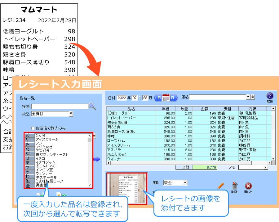Image resolution: width=279 pixels, height=222 pixels.
Task: Select the ら kana index tab
Action: coord(29,172)
